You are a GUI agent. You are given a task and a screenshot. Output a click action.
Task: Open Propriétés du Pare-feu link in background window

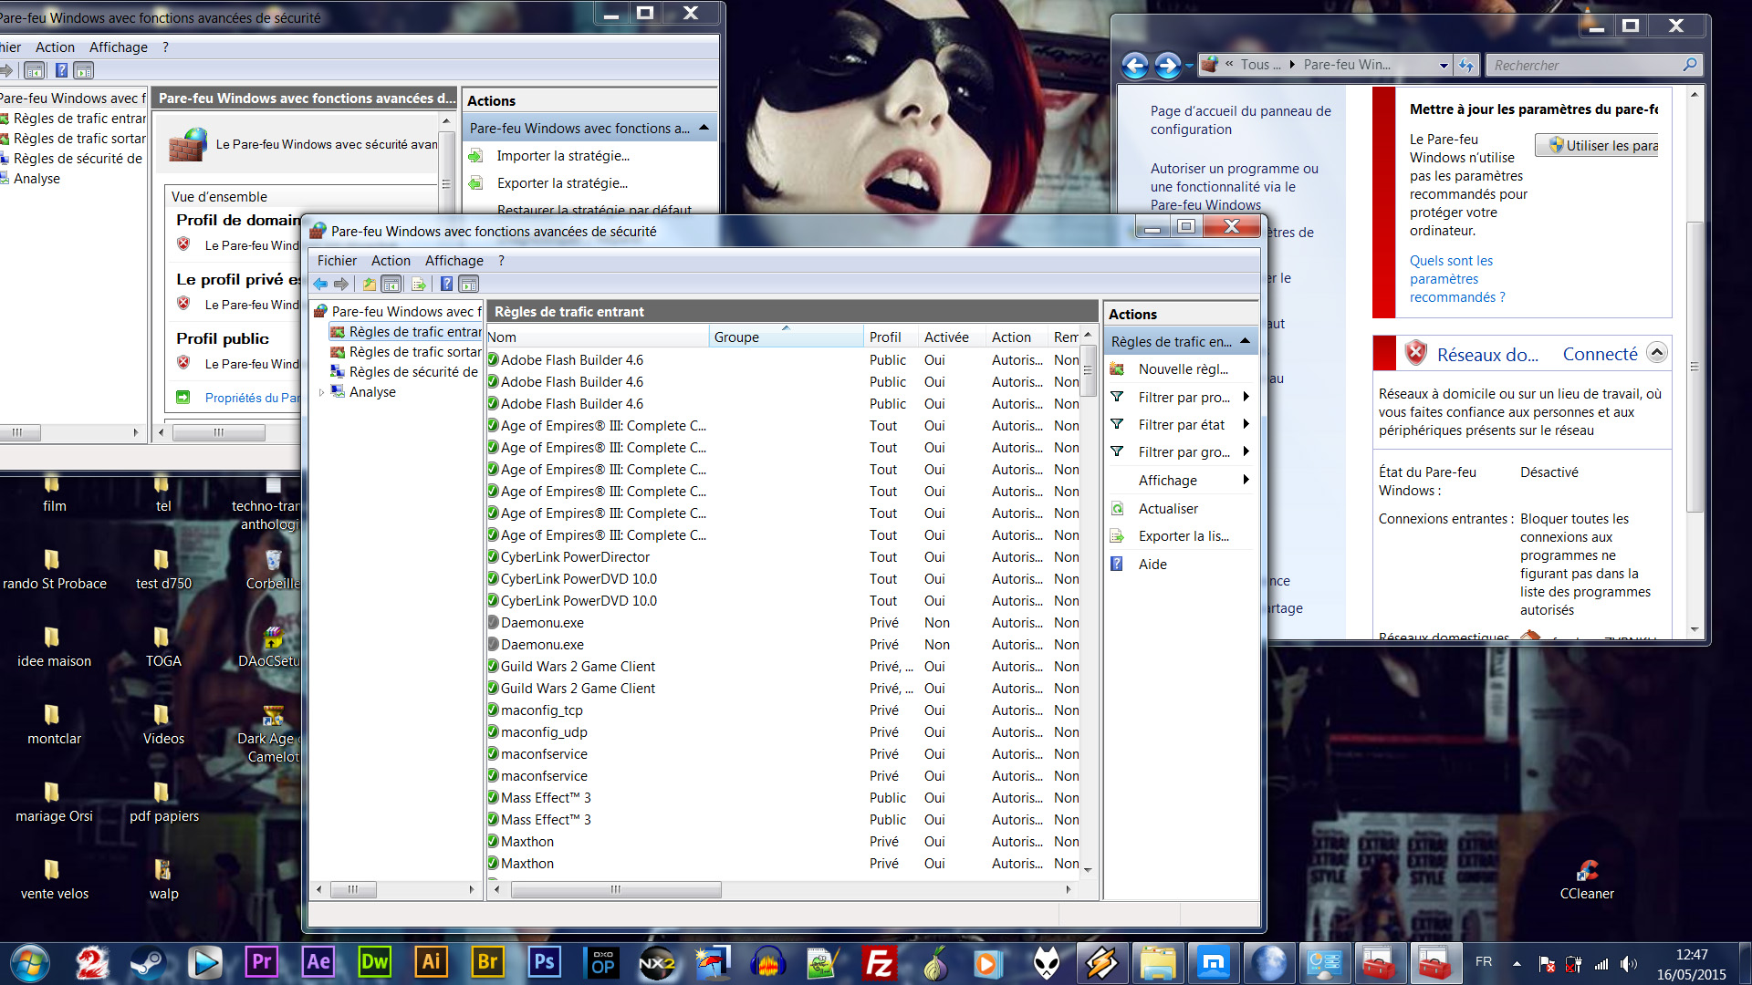point(252,398)
